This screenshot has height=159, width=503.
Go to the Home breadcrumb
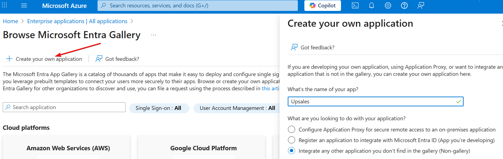(10, 21)
